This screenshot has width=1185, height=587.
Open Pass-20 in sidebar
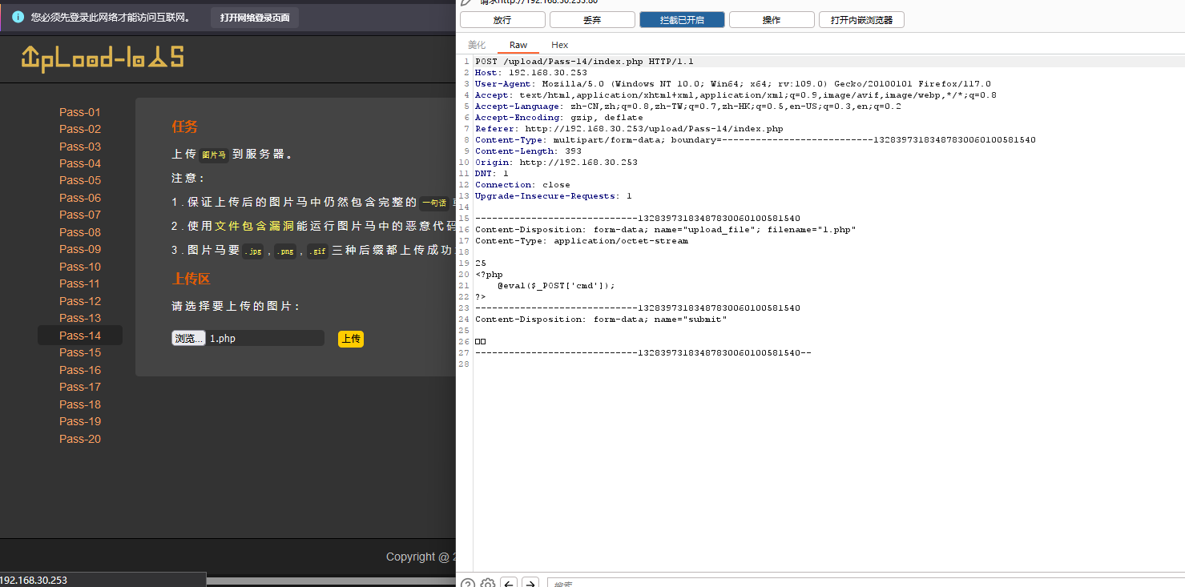pyautogui.click(x=80, y=439)
